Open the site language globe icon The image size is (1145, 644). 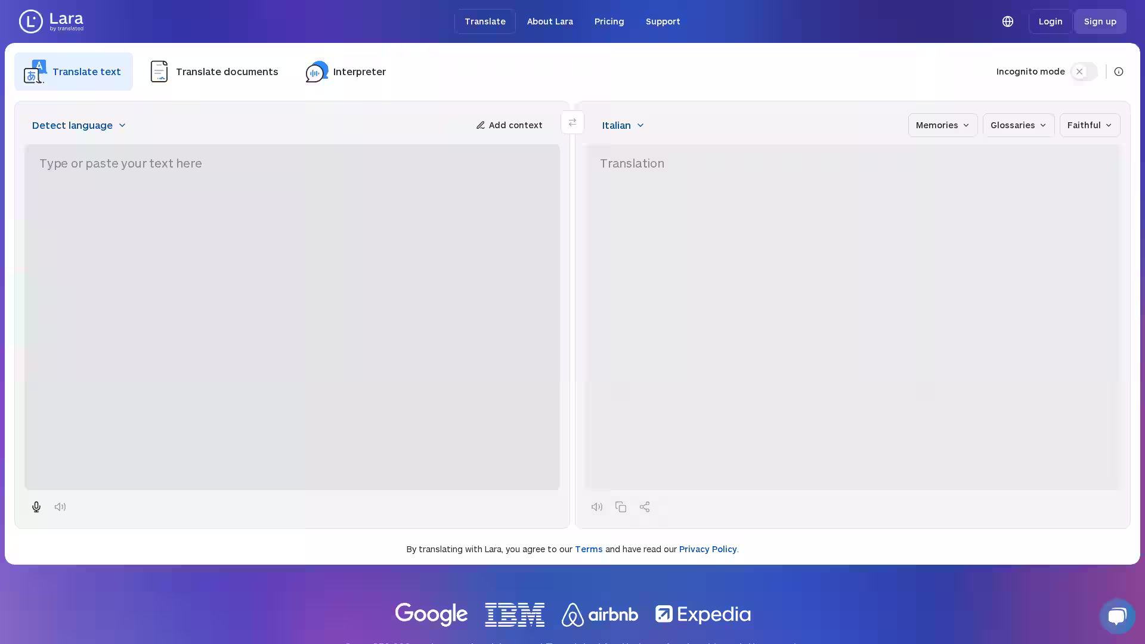1008,21
